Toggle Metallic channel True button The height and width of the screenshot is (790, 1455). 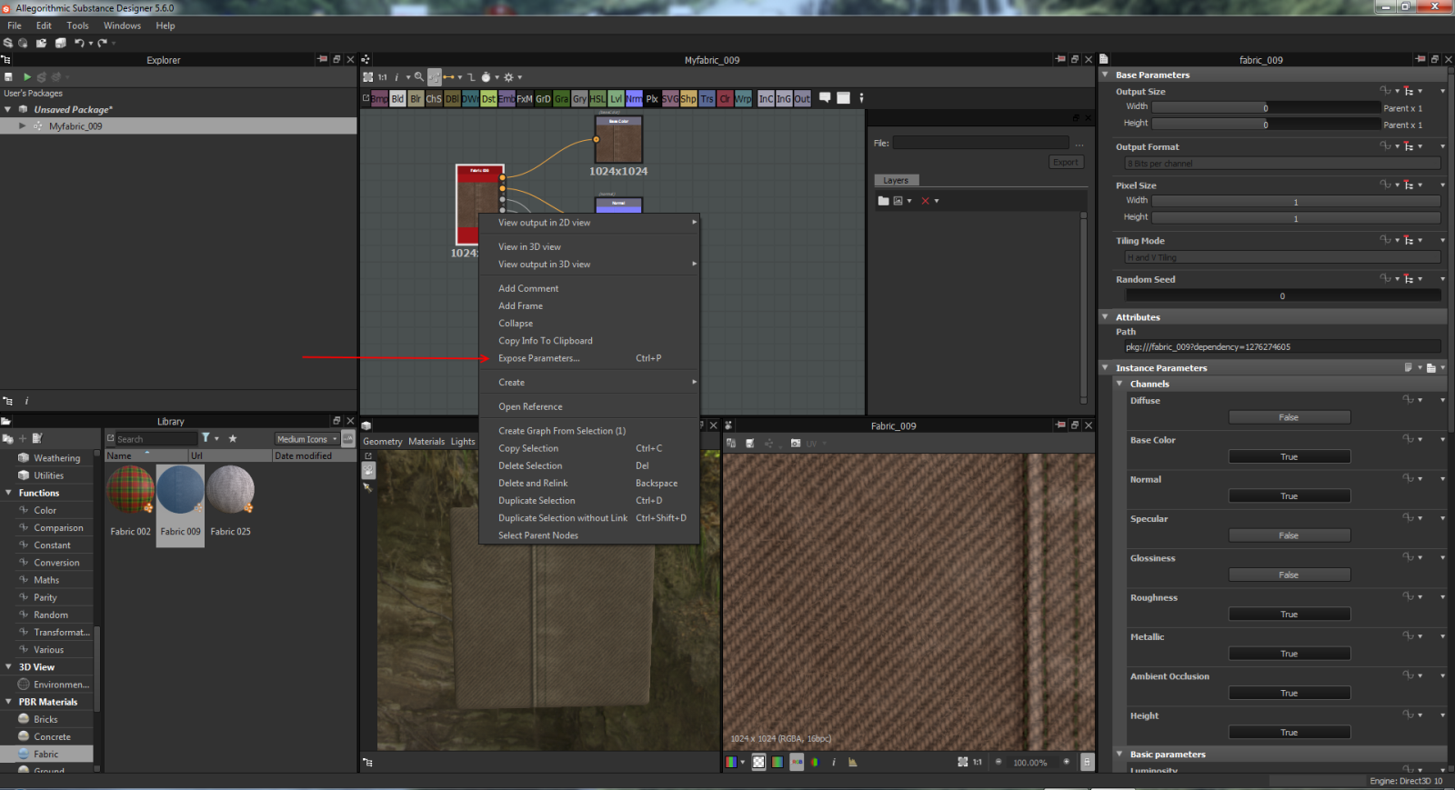(x=1289, y=654)
